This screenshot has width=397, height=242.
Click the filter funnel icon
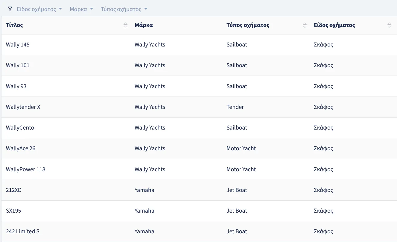10,9
